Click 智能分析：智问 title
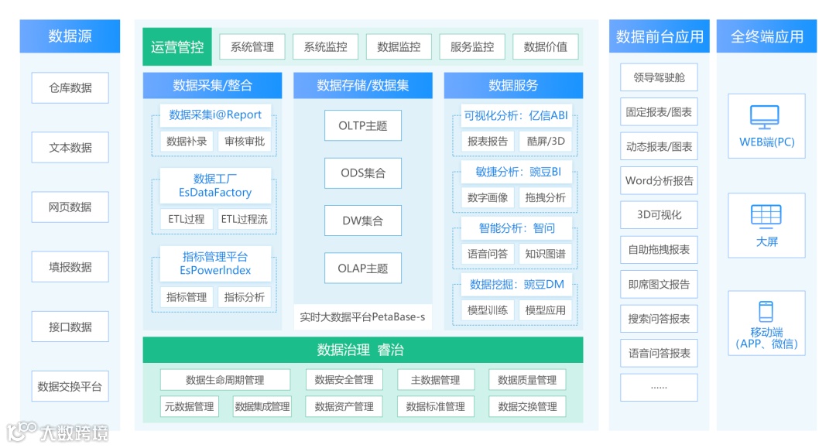836x448 pixels. pos(516,228)
